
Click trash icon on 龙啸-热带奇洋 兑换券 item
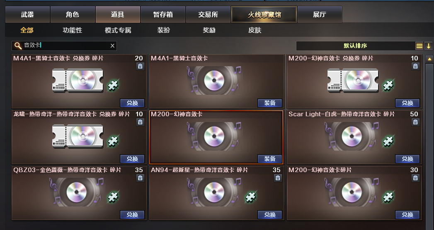(140, 122)
